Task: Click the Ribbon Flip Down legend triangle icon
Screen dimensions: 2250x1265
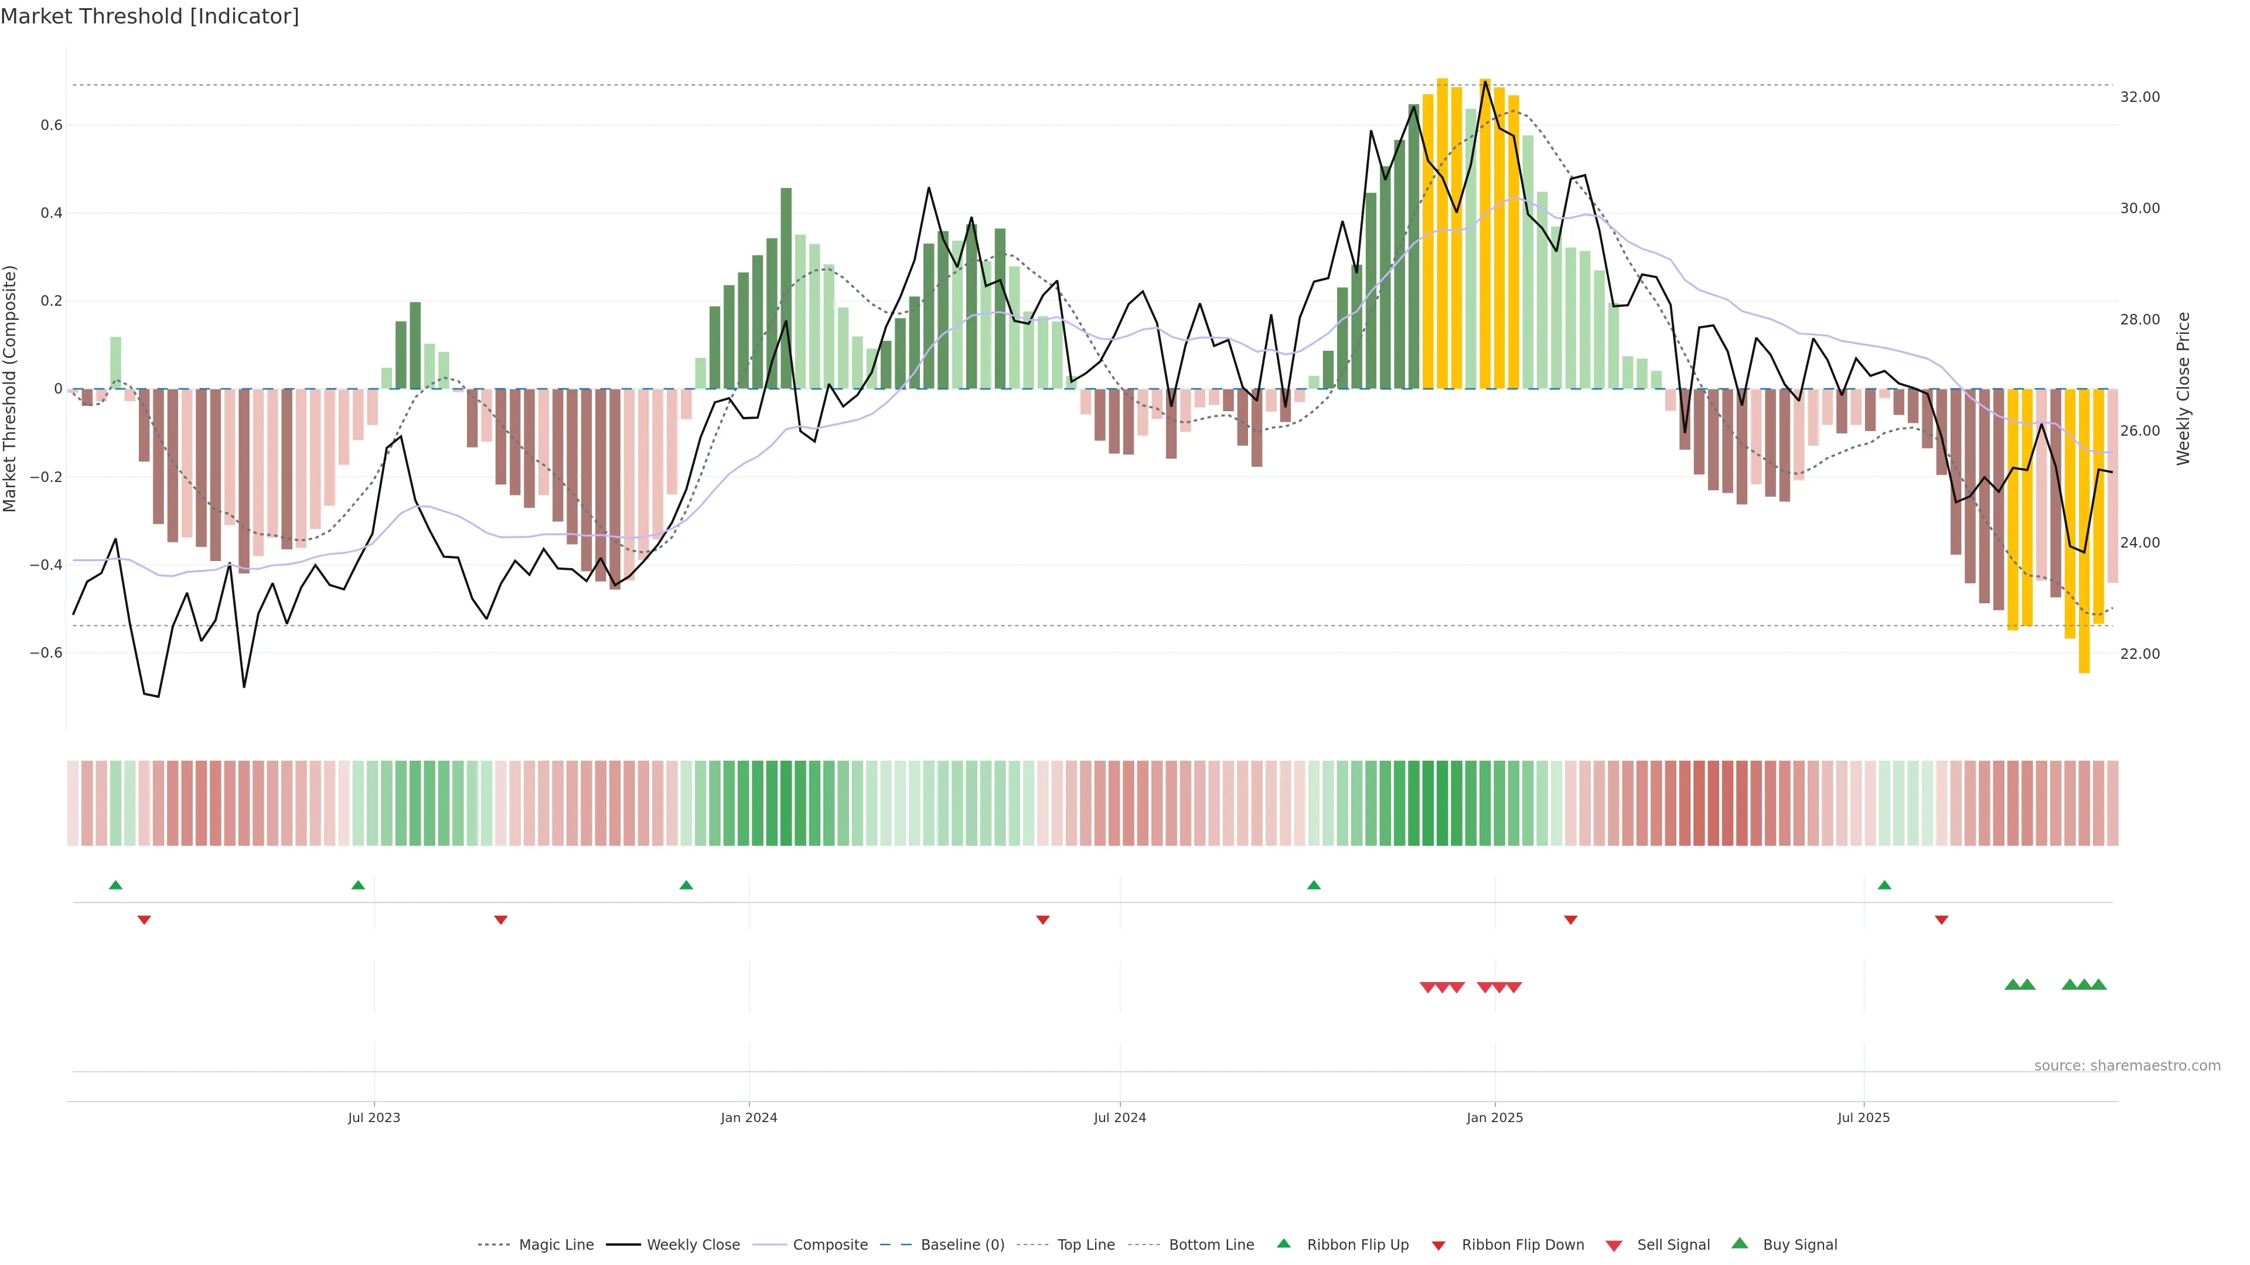Action: coord(1438,1245)
